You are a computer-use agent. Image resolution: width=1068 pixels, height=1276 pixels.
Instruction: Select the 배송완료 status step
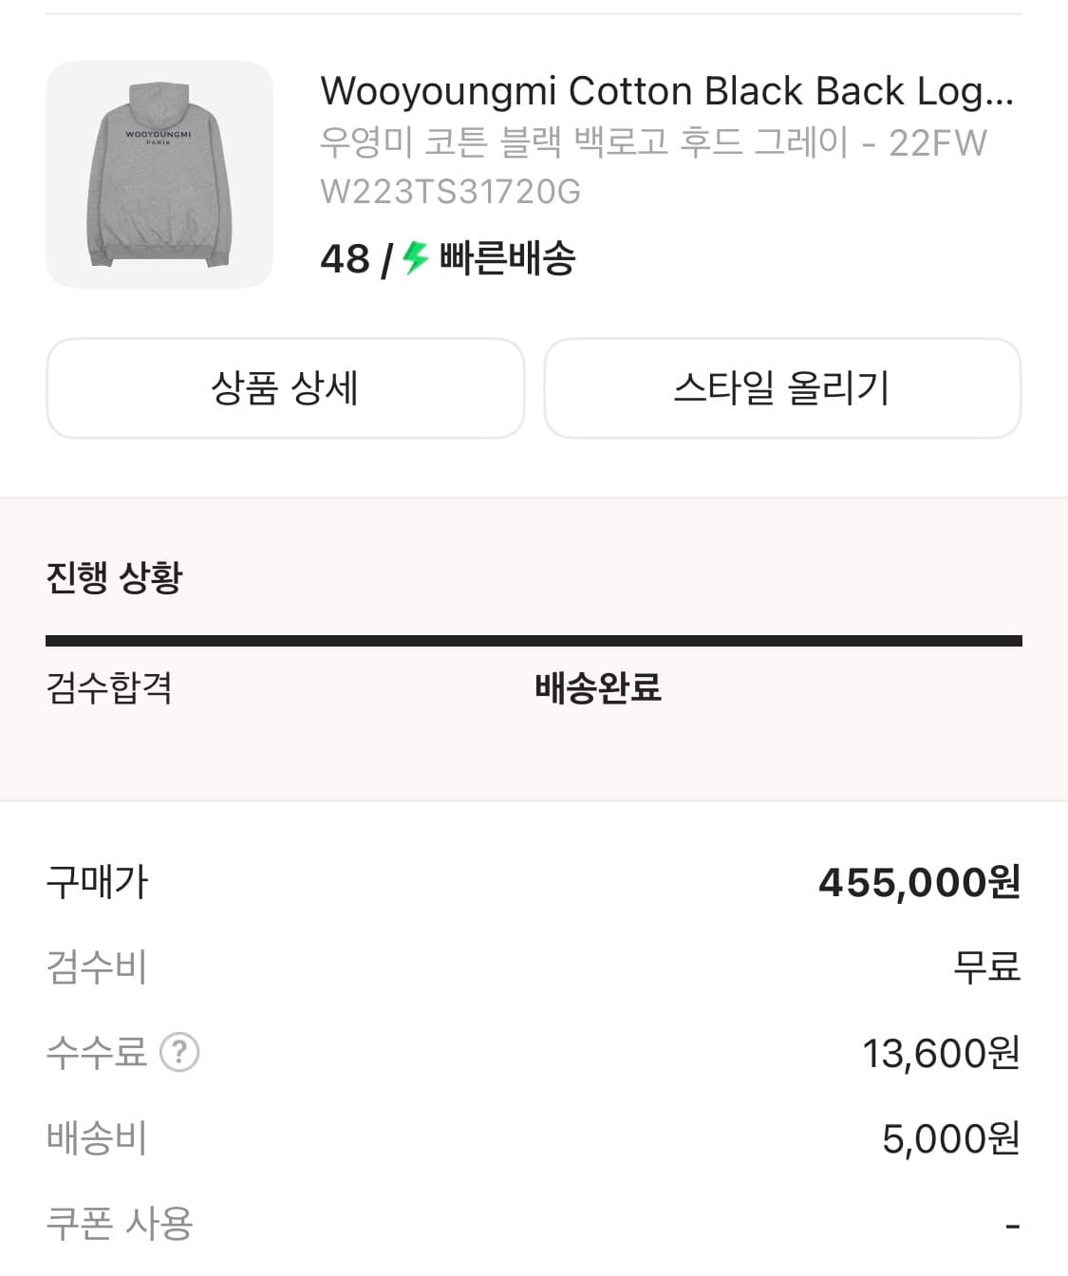click(598, 687)
